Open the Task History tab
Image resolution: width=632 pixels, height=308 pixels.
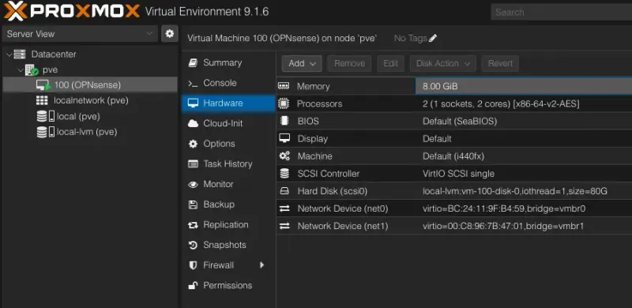228,164
